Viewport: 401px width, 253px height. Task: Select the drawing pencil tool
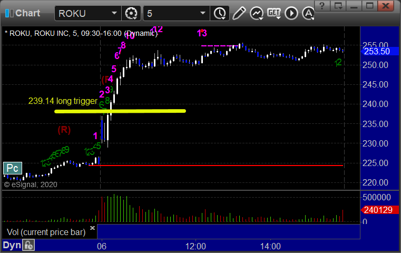239,13
